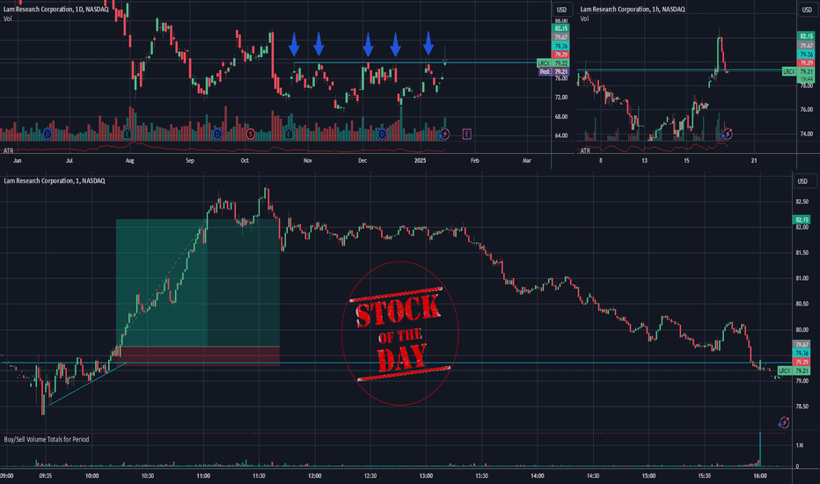This screenshot has width=820, height=484.
Task: Click the Post 79.21 price label on daily chart
Action: coord(553,71)
